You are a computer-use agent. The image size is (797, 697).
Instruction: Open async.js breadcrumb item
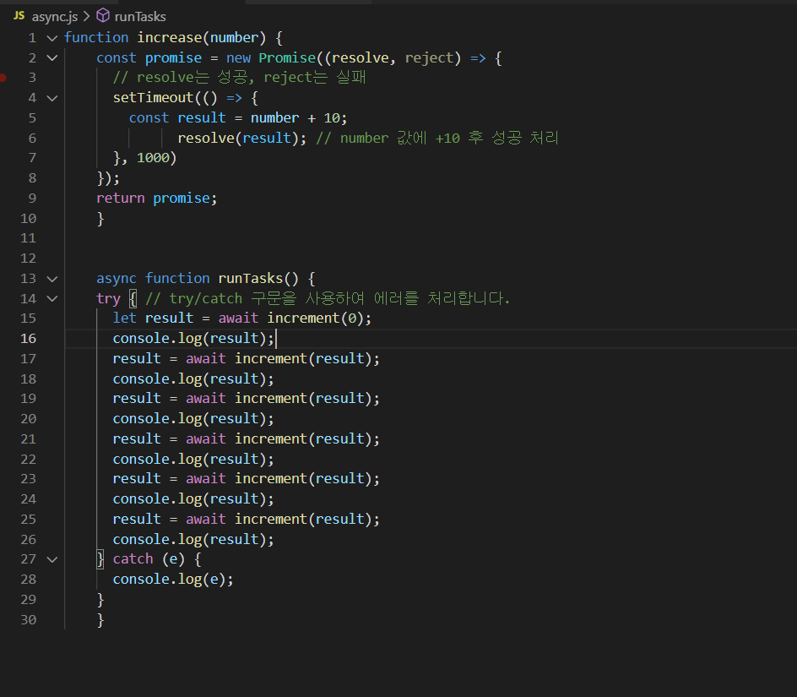54,17
